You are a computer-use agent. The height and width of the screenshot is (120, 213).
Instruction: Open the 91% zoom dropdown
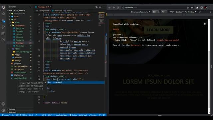tap(172, 12)
